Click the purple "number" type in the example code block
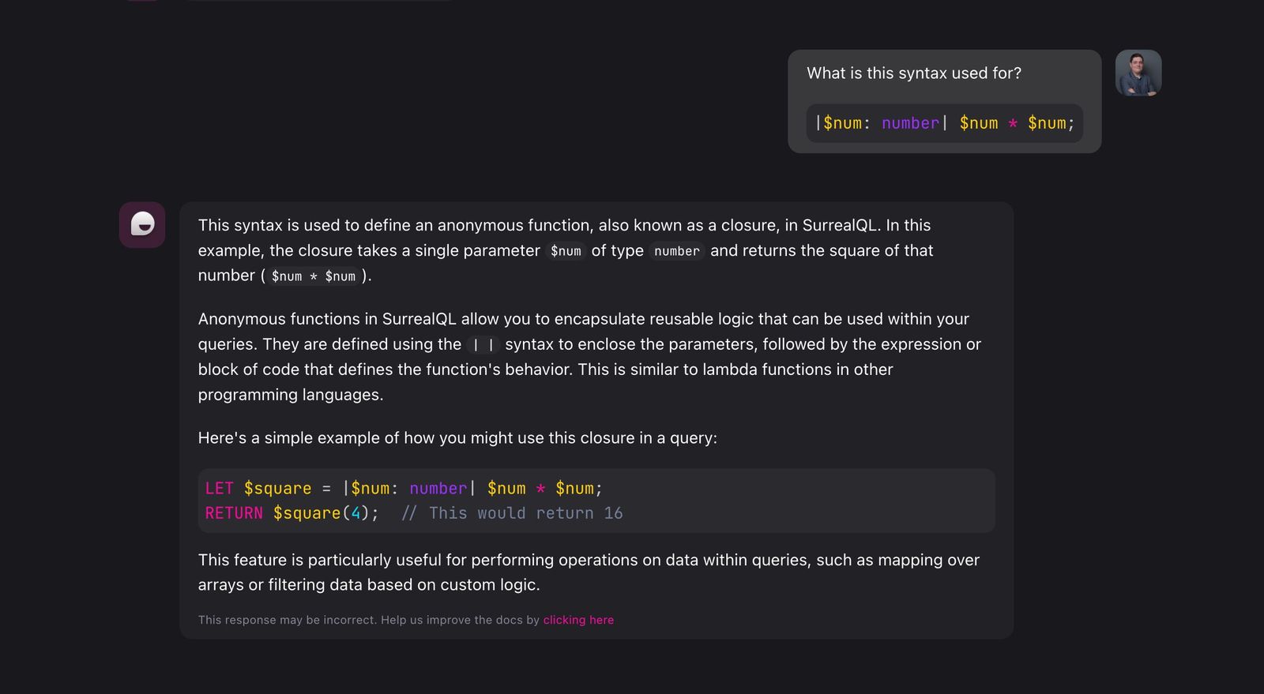1264x694 pixels. [438, 489]
